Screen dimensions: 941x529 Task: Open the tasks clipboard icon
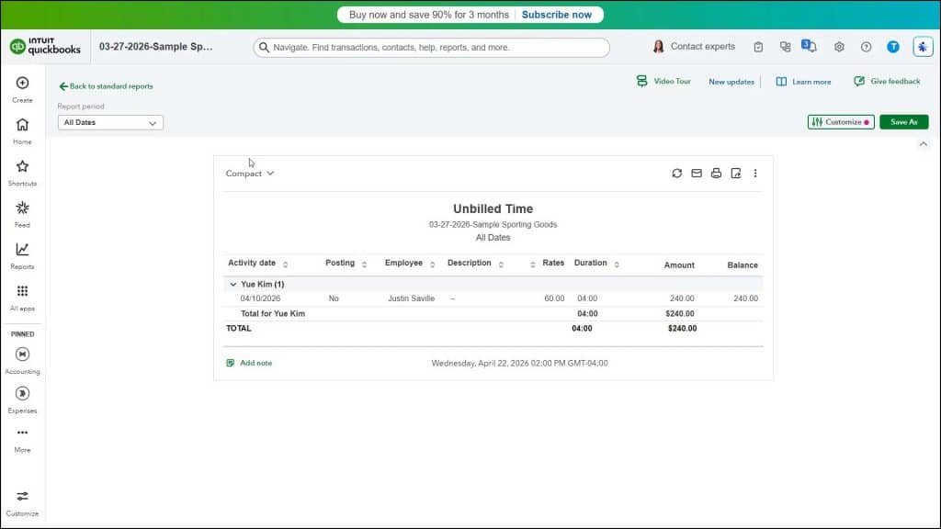click(x=758, y=46)
